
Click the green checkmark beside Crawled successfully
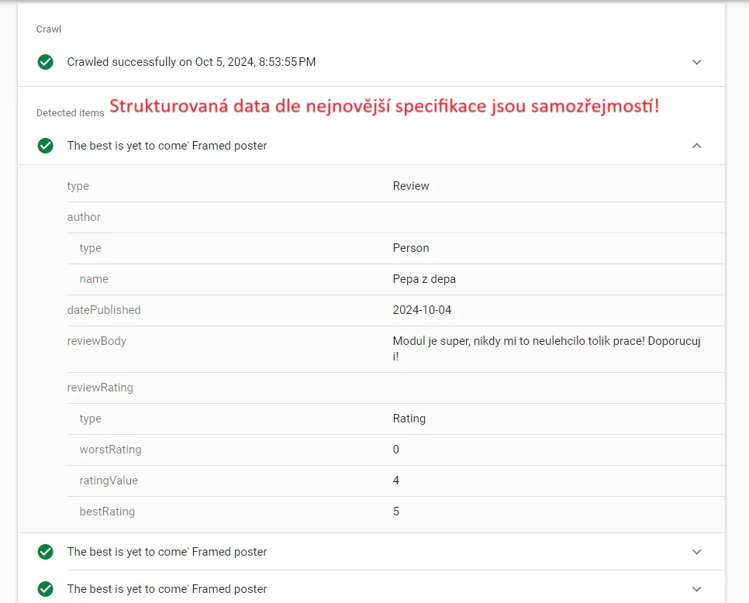46,62
